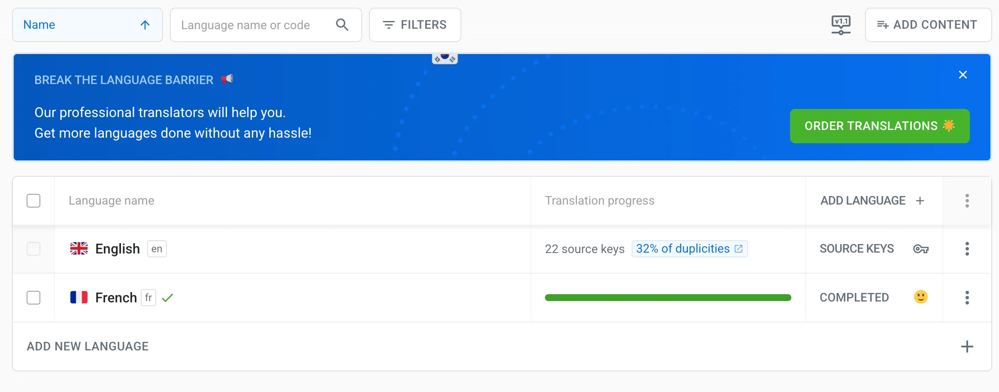Select the French language checkbox
This screenshot has height=392, width=999.
[x=33, y=298]
